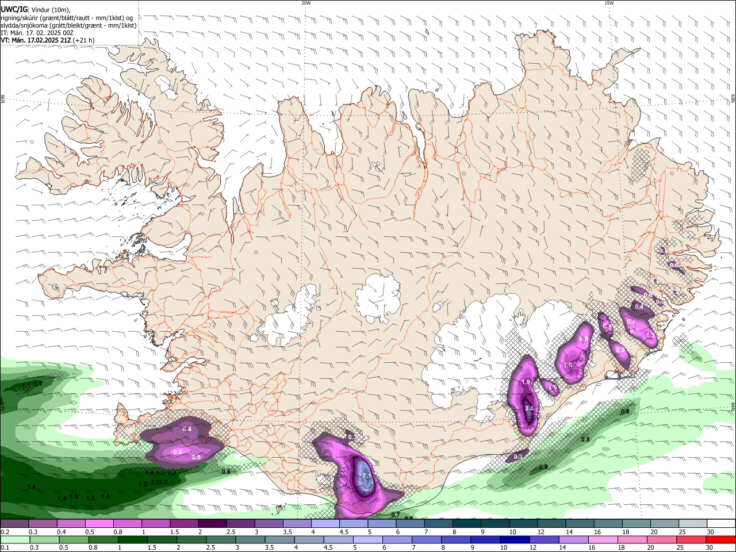Screen dimensions: 736x552
Task: Select lower-scale dark green swatch between 1 and 1.5
Action: (133, 539)
